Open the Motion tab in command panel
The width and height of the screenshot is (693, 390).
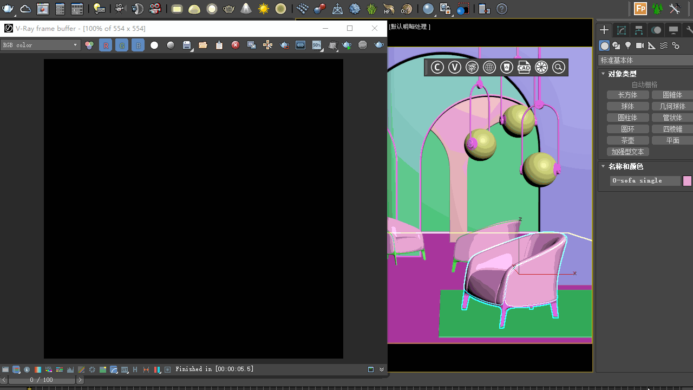[x=656, y=30]
